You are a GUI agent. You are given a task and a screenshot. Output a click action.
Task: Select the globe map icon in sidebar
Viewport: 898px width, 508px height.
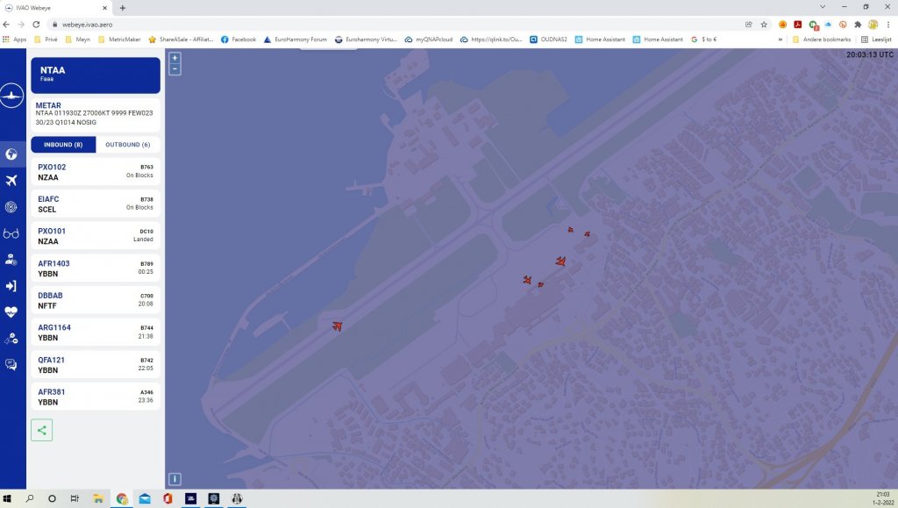(11, 154)
